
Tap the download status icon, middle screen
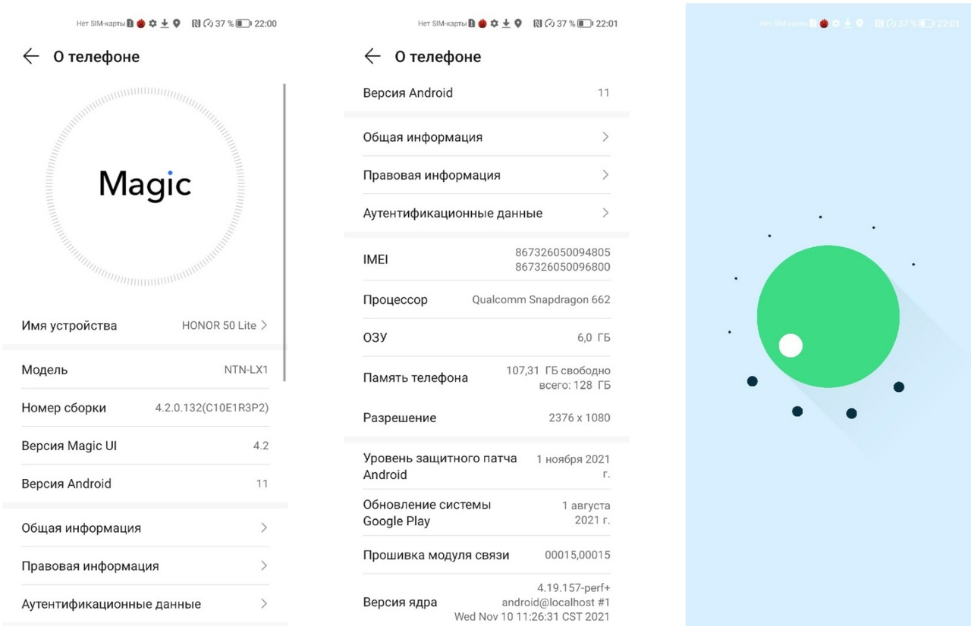(506, 23)
